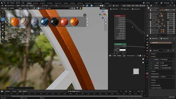Open the Render properties tab
The image size is (176, 99).
(147, 42)
